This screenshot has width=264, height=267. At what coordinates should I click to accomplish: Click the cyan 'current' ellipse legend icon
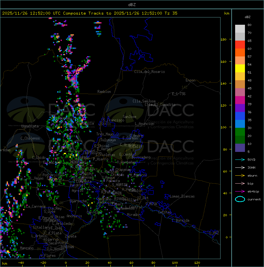240,199
